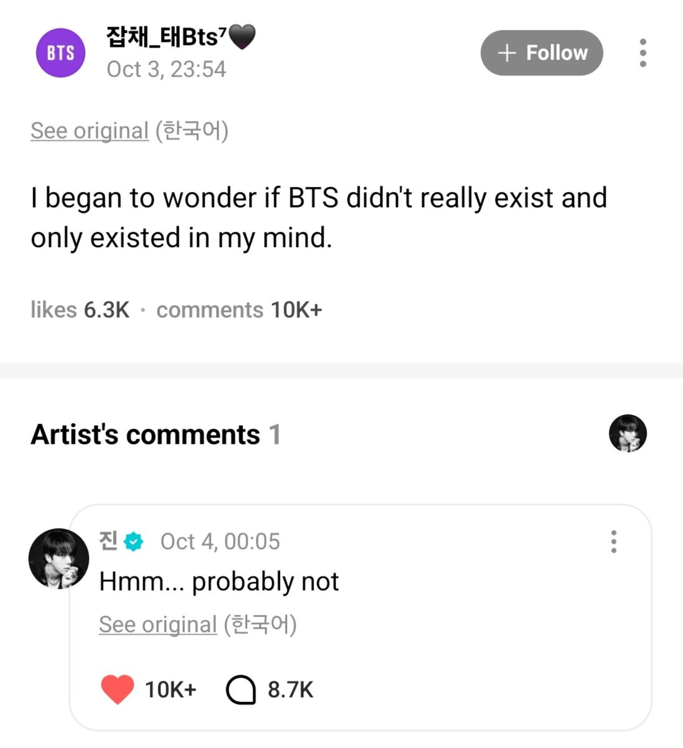View the post's 6.3K likes
683x748 pixels.
pos(80,310)
